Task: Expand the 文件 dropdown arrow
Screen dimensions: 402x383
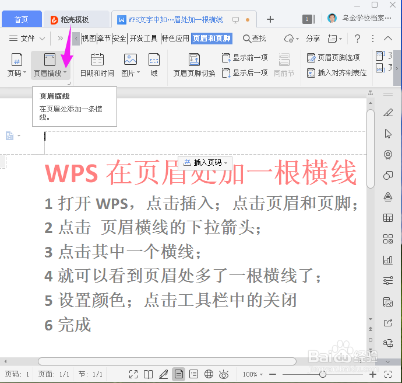Action: pos(42,39)
